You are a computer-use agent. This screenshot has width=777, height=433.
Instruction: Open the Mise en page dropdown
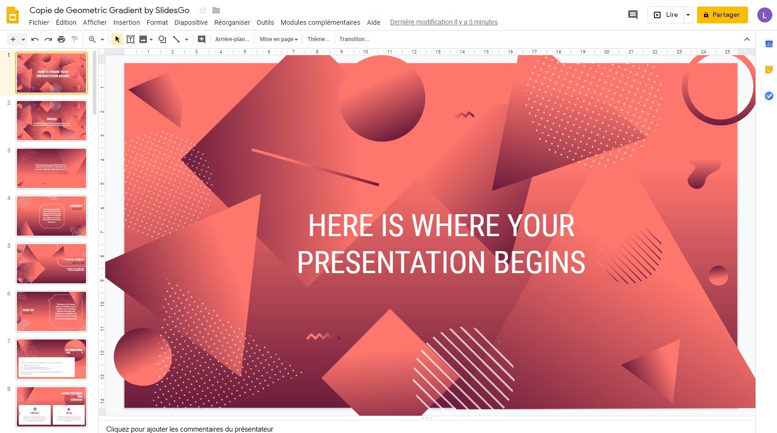(x=278, y=39)
